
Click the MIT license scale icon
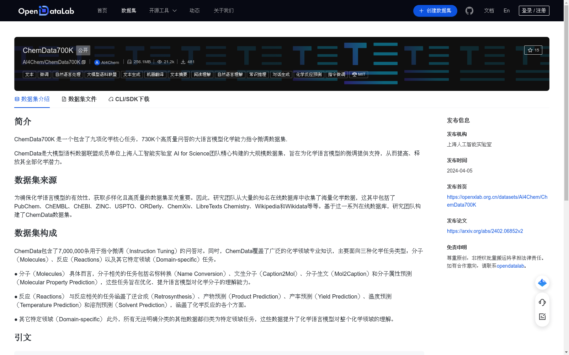354,74
